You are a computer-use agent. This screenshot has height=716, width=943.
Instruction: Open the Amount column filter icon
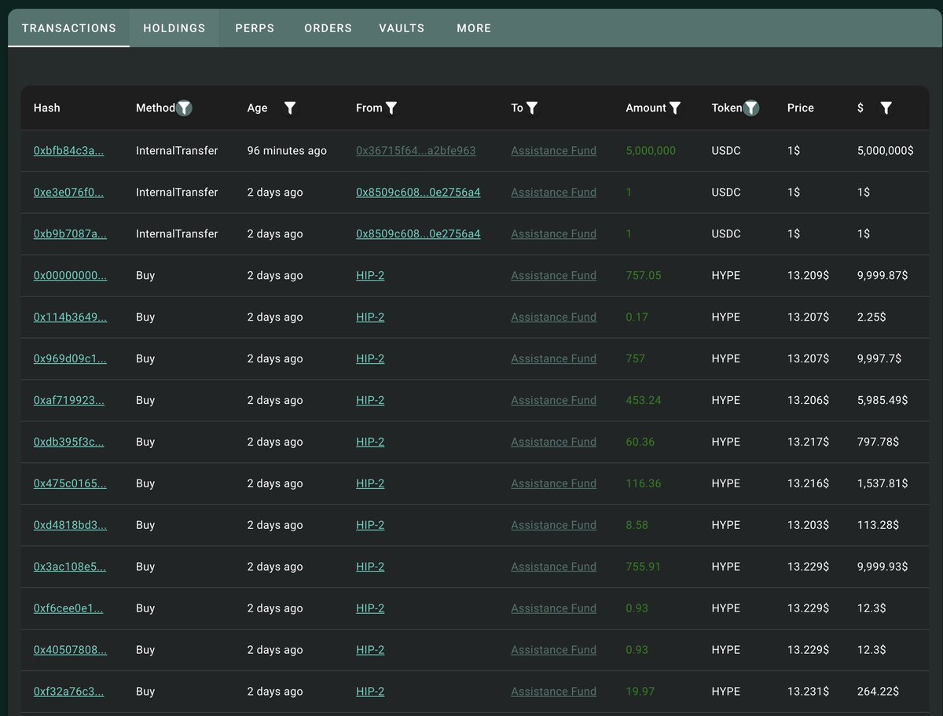coord(675,108)
